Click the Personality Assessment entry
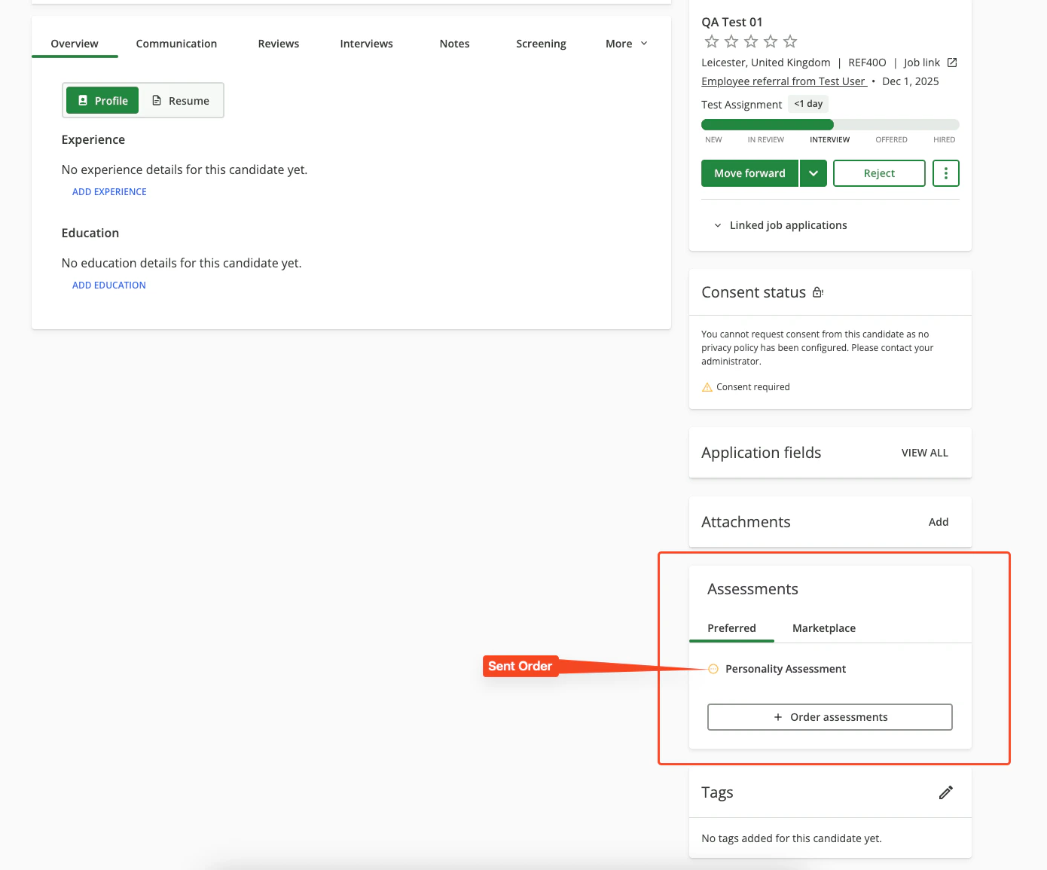The height and width of the screenshot is (870, 1047). tap(786, 669)
